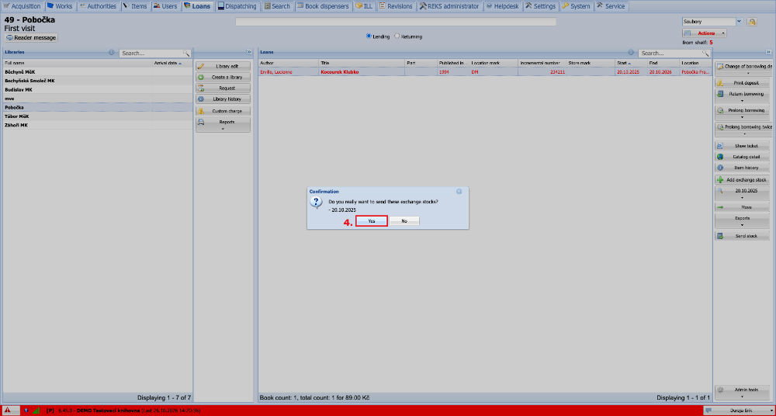
Task: Select the Loans tab
Action: pyautogui.click(x=197, y=6)
